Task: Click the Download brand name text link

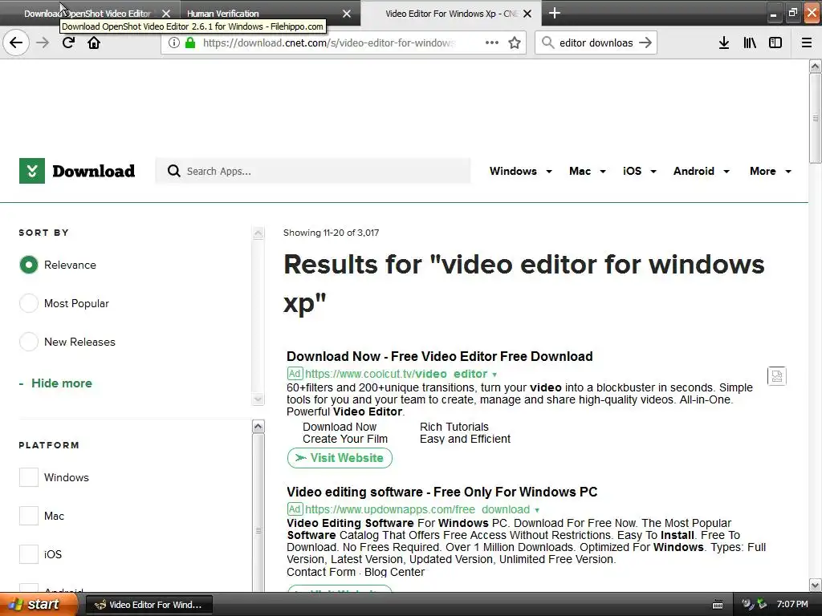Action: [x=94, y=172]
